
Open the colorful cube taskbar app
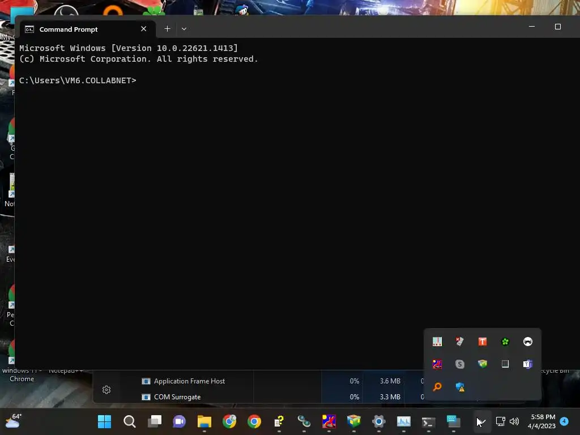coord(353,421)
